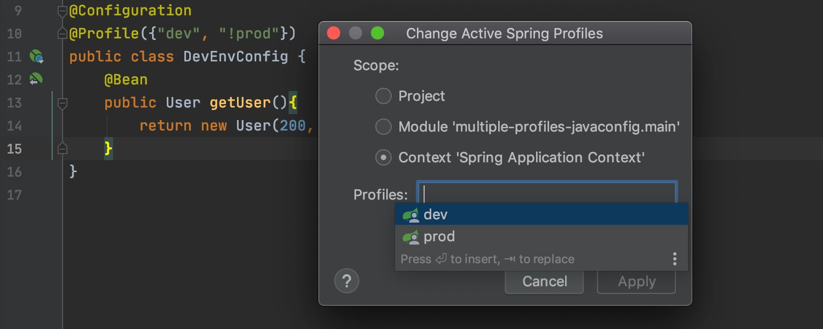This screenshot has height=329, width=823.
Task: Select Module 'multiple-profiles-javaconfig.main' scope
Action: point(383,127)
